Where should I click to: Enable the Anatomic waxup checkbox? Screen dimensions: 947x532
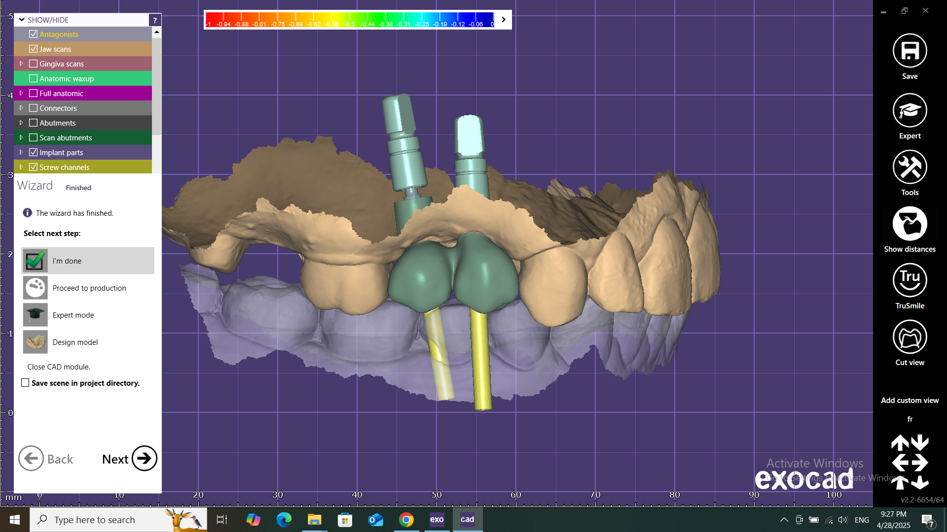coord(34,78)
